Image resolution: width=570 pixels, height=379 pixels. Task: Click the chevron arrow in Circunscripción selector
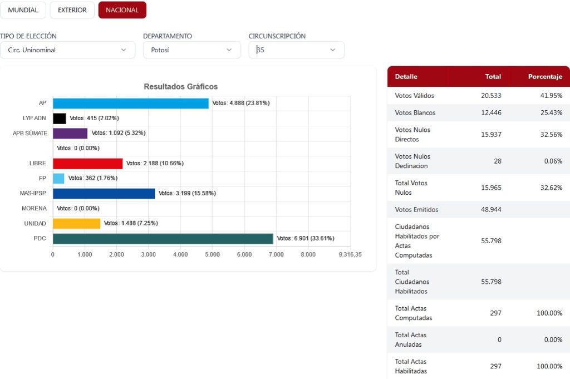pyautogui.click(x=333, y=50)
